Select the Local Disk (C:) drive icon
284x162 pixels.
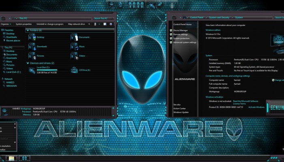[x=32, y=70]
